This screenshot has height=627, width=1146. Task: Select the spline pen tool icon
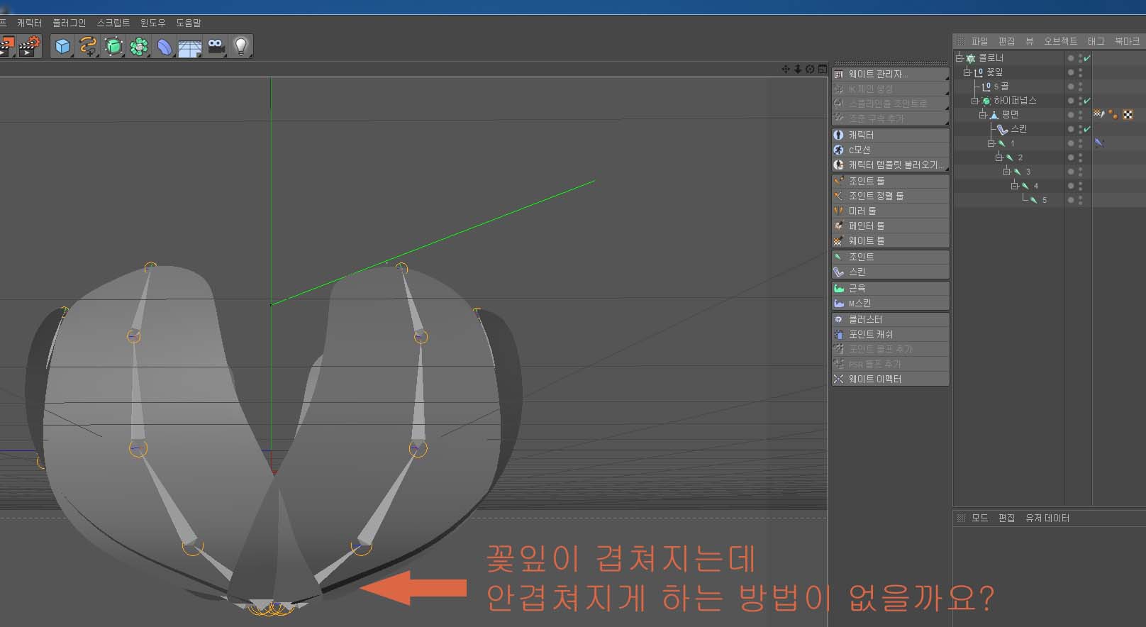click(88, 47)
